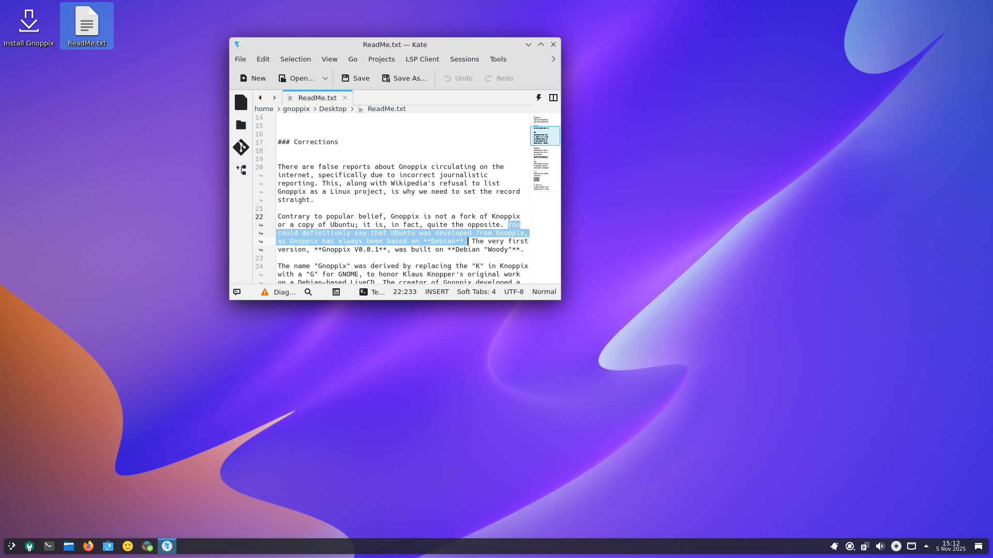The image size is (993, 558).
Task: Expand the Open recent files dropdown arrow
Action: click(325, 78)
